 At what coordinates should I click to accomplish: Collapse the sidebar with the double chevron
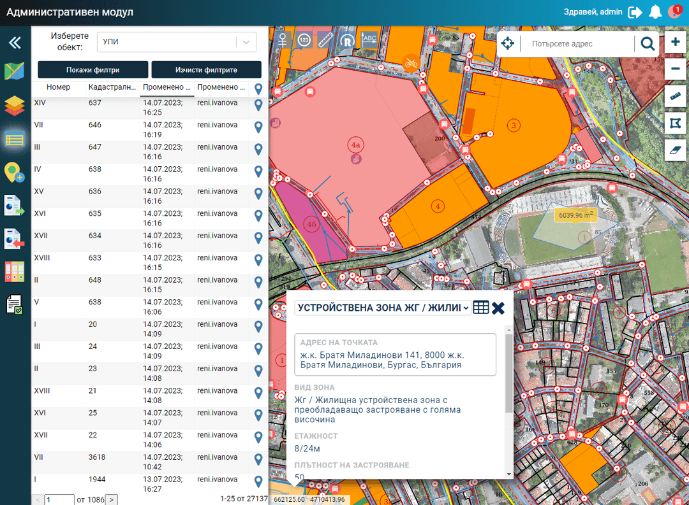point(15,43)
